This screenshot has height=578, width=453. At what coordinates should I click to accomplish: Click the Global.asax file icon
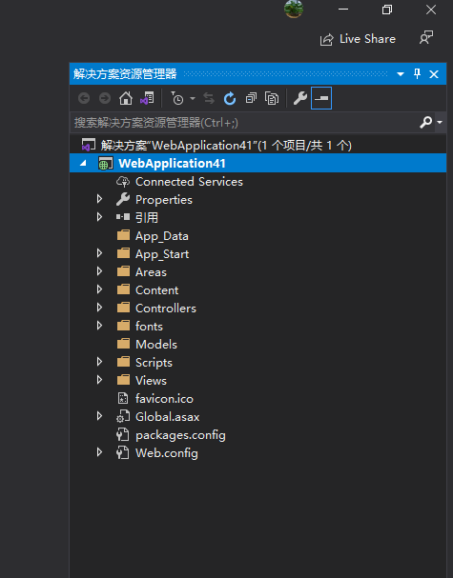[x=123, y=416]
